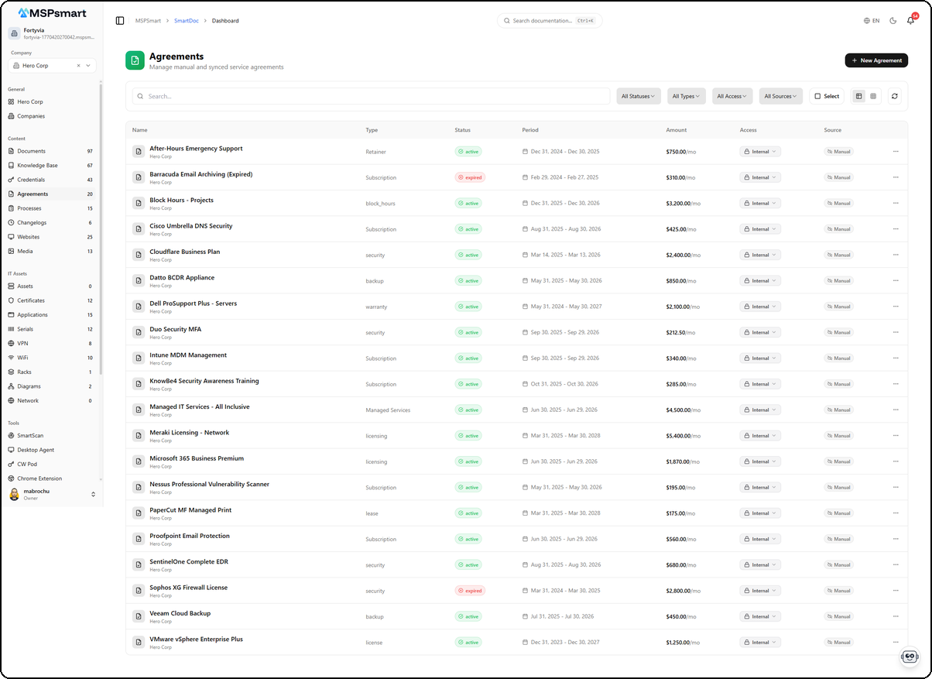Follow the SmartDoc breadcrumb link

[185, 21]
